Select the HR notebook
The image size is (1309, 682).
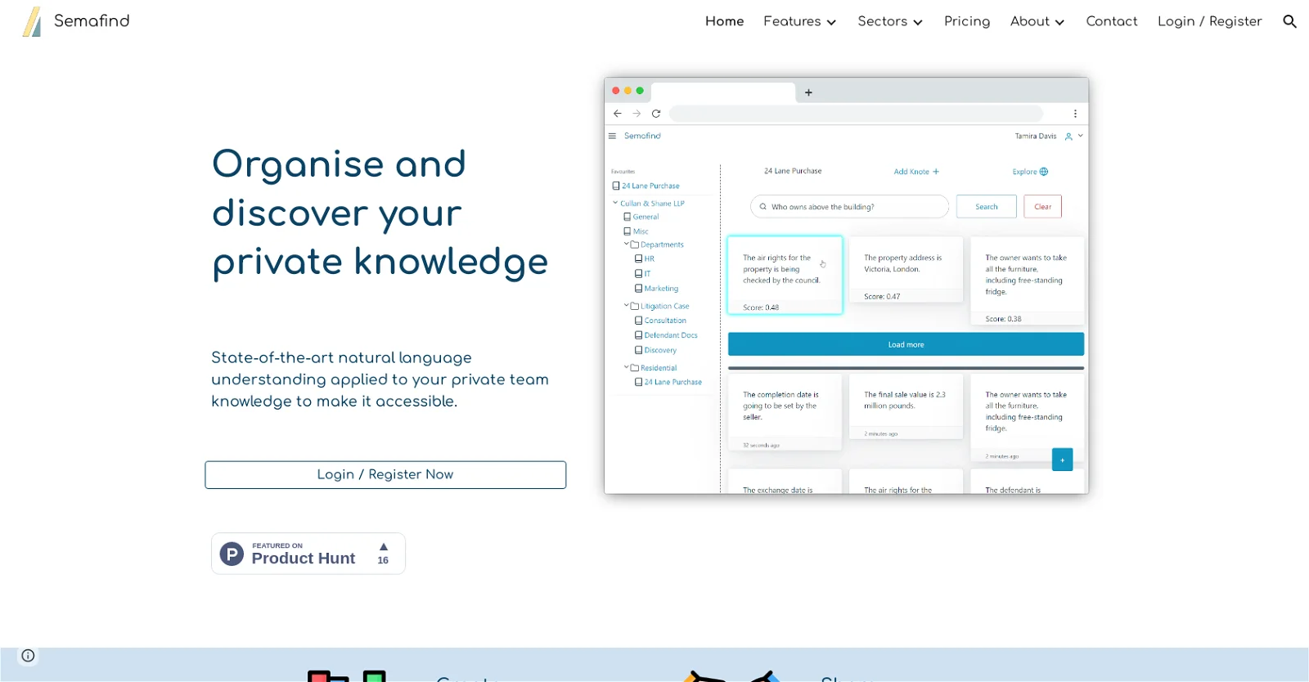tap(645, 258)
